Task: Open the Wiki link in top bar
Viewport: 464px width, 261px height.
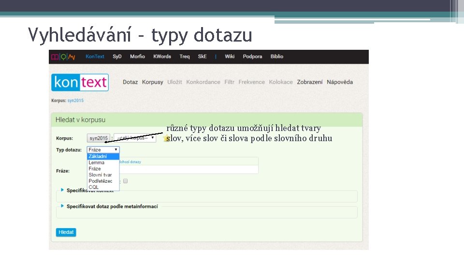Action: pyautogui.click(x=229, y=57)
